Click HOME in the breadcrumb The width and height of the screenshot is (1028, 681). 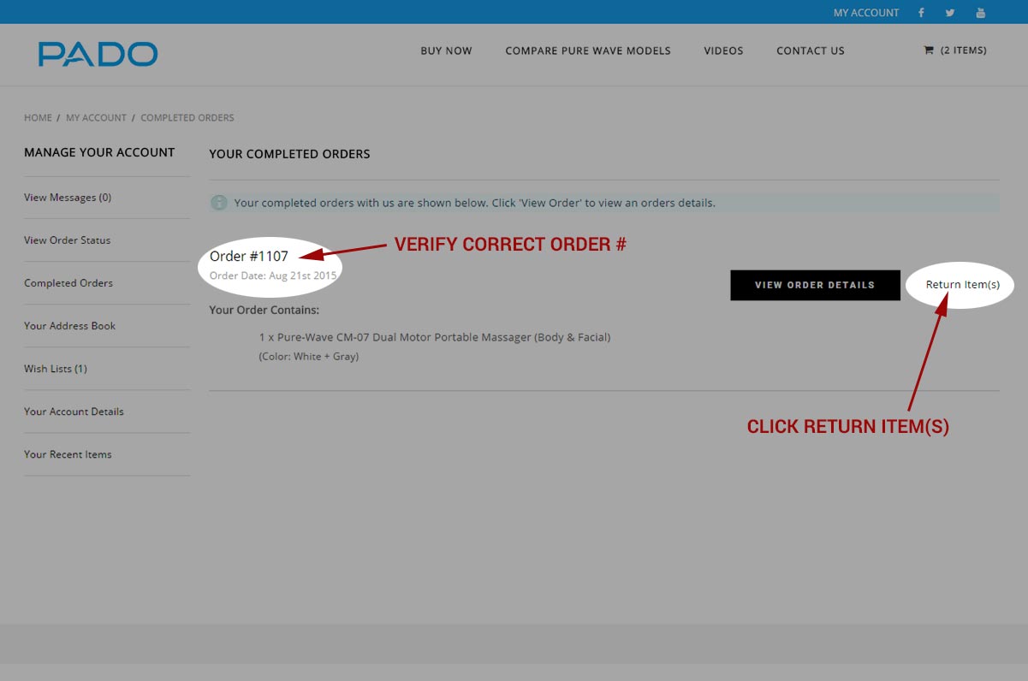tap(38, 118)
